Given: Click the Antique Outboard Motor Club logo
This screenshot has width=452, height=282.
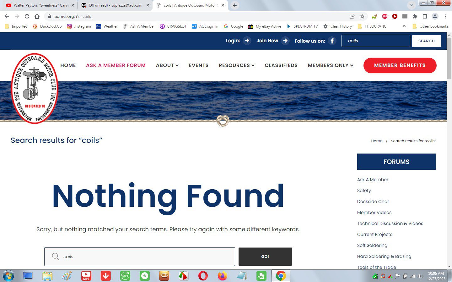Looking at the screenshot, I should (x=35, y=88).
